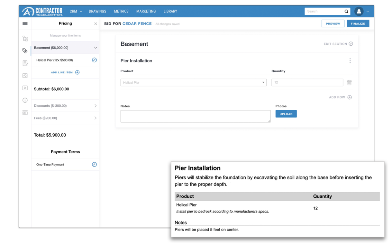
Task: Open the three-dot menu for Pier Installation
Action: click(x=350, y=60)
